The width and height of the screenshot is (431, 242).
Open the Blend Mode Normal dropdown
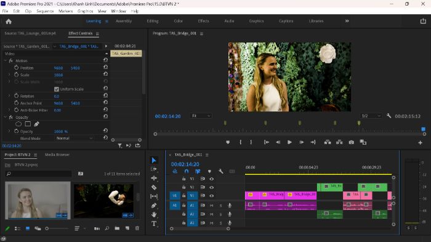(x=75, y=139)
